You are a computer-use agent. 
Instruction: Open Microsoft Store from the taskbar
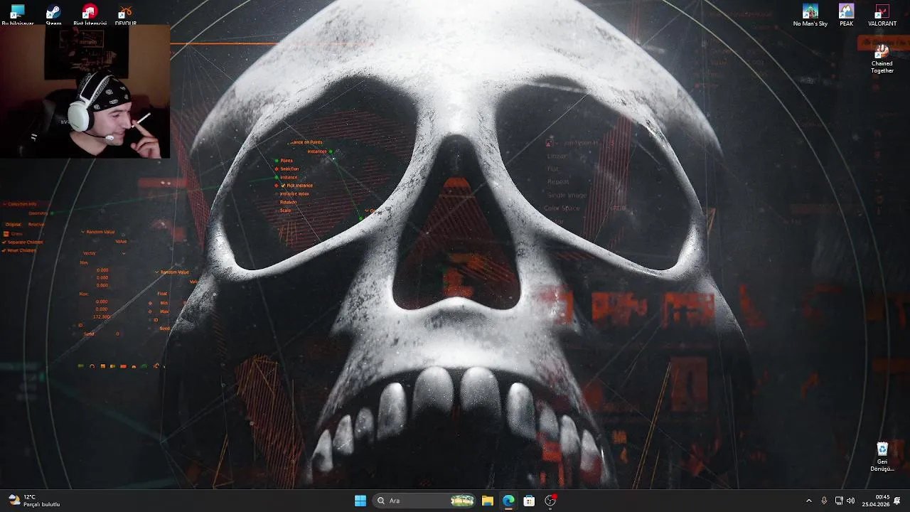click(x=529, y=501)
